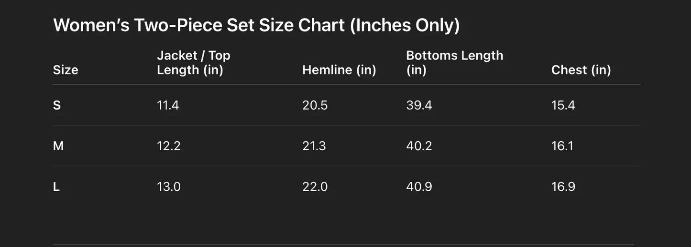Click the 11.4 jacket length value
The image size is (691, 247).
coord(168,105)
